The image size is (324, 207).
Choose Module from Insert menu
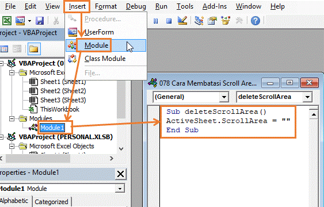click(x=106, y=45)
